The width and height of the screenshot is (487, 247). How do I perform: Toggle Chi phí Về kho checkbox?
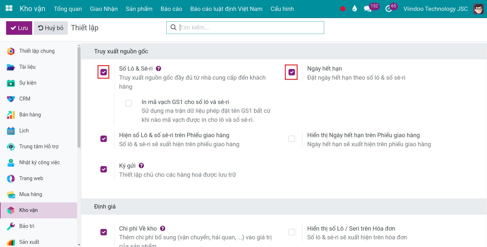(104, 232)
